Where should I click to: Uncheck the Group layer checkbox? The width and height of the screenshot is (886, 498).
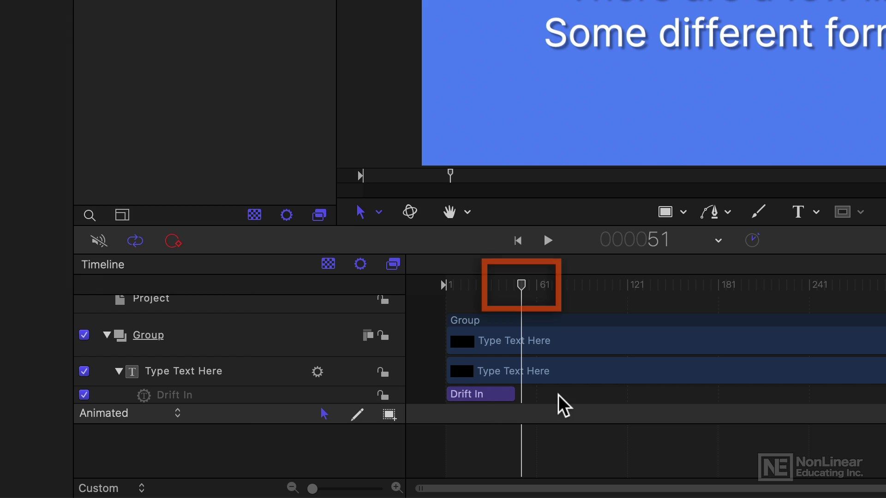click(x=84, y=335)
